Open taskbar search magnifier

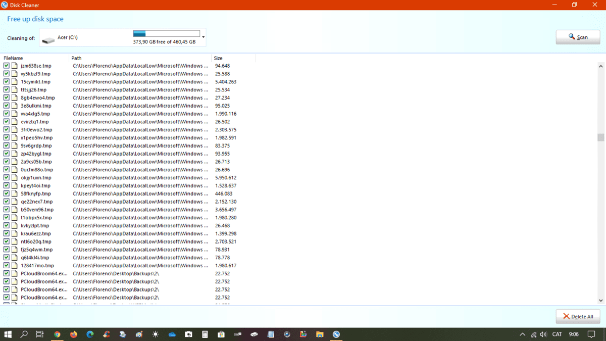pos(24,334)
